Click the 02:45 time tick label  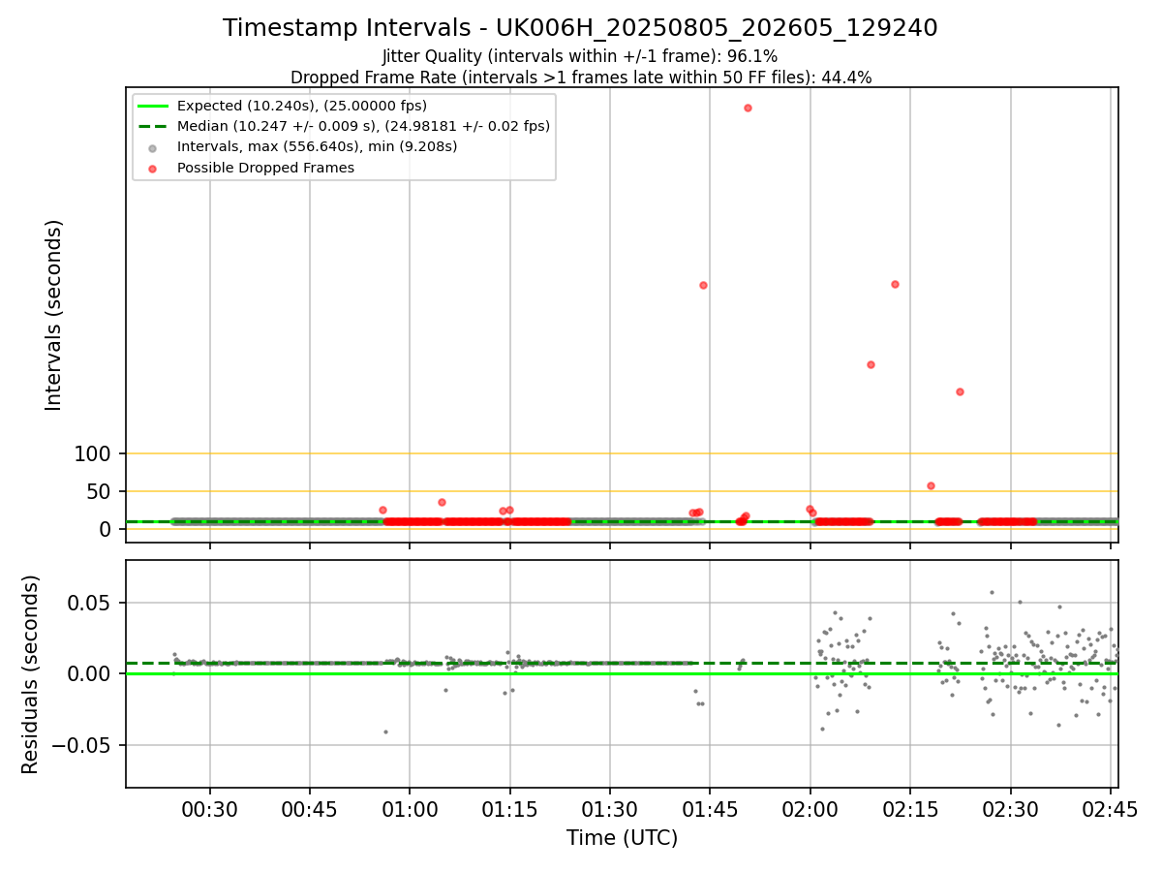pyautogui.click(x=1111, y=809)
